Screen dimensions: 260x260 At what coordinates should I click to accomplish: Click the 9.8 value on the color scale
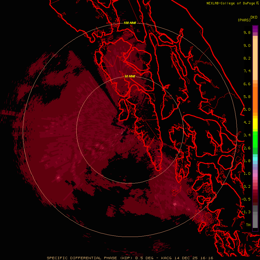[x=247, y=32]
